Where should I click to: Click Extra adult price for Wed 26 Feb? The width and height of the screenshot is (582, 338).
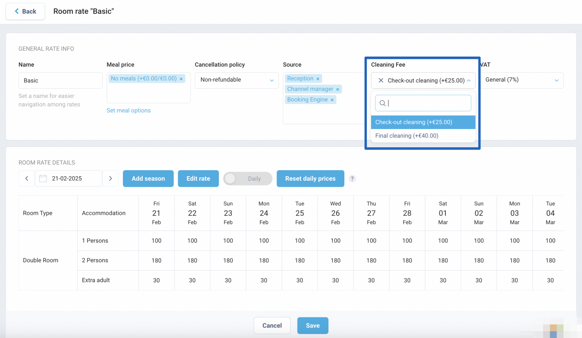click(335, 280)
